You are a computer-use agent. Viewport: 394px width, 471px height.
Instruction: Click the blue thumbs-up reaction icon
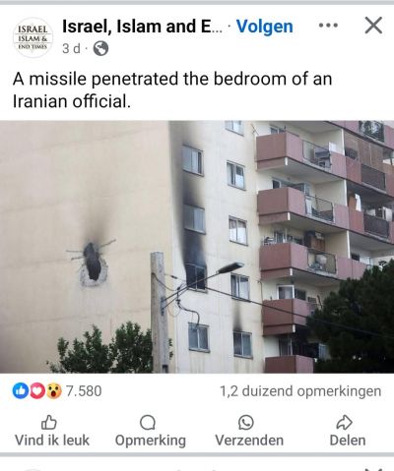click(x=21, y=390)
